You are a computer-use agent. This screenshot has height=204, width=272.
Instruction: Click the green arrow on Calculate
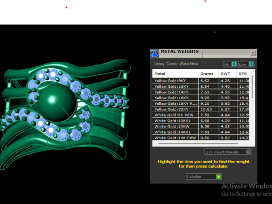click(x=218, y=177)
